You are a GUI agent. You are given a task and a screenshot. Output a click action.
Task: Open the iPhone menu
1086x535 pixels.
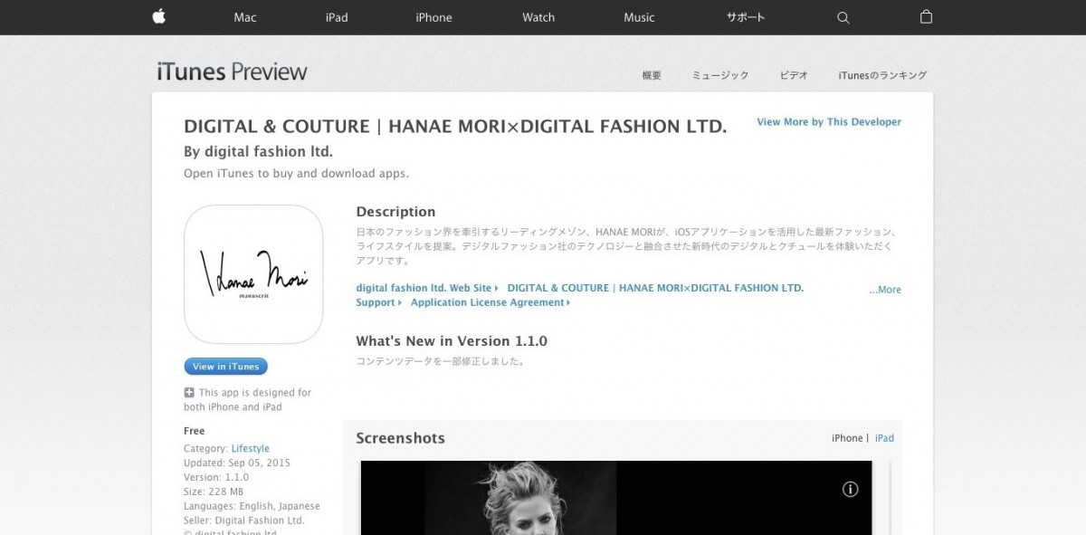pyautogui.click(x=433, y=17)
